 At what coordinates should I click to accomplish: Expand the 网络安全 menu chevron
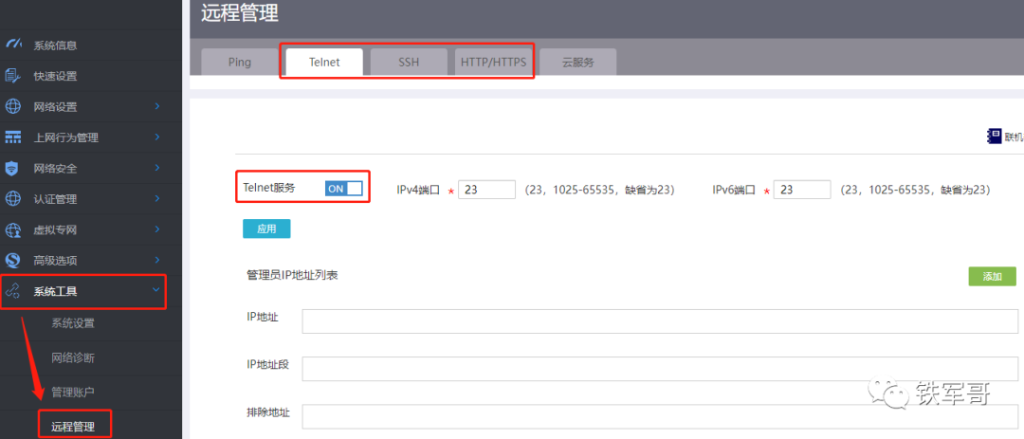[157, 168]
